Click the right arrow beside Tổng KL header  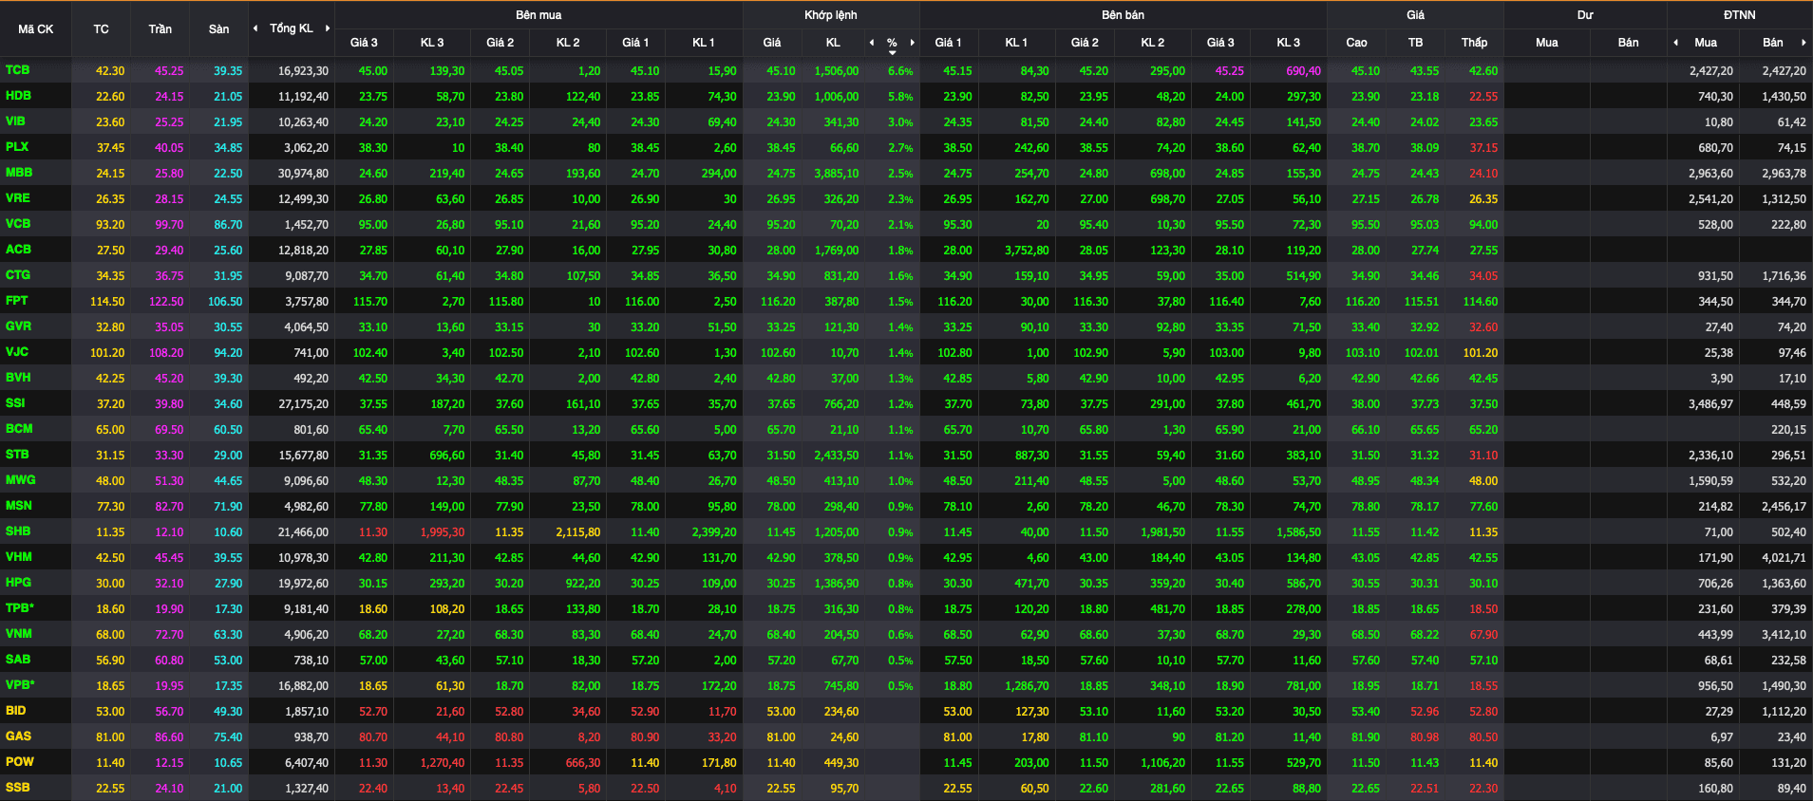pyautogui.click(x=328, y=28)
